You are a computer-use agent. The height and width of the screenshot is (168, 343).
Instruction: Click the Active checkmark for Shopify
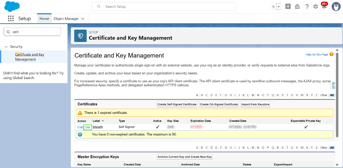click(x=157, y=127)
